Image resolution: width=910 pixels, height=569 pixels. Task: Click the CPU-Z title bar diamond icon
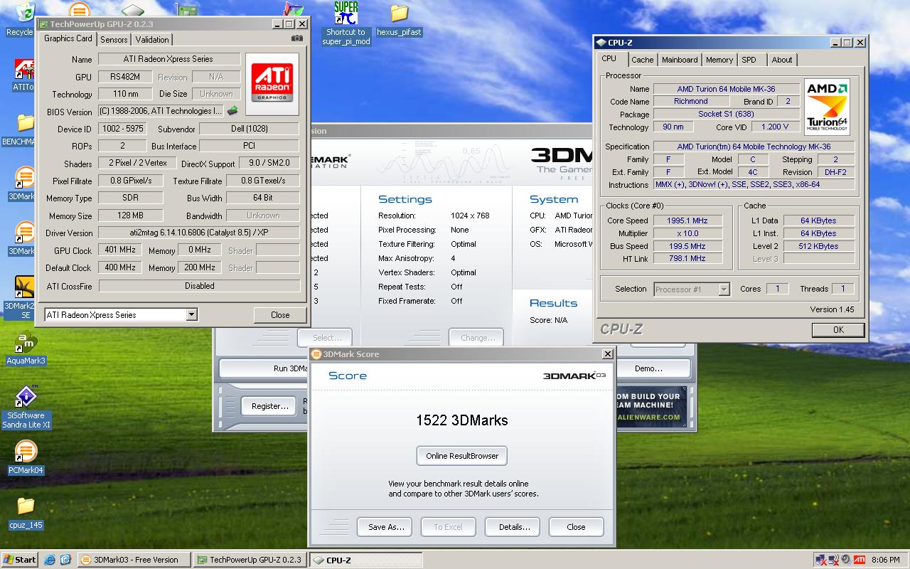[601, 43]
